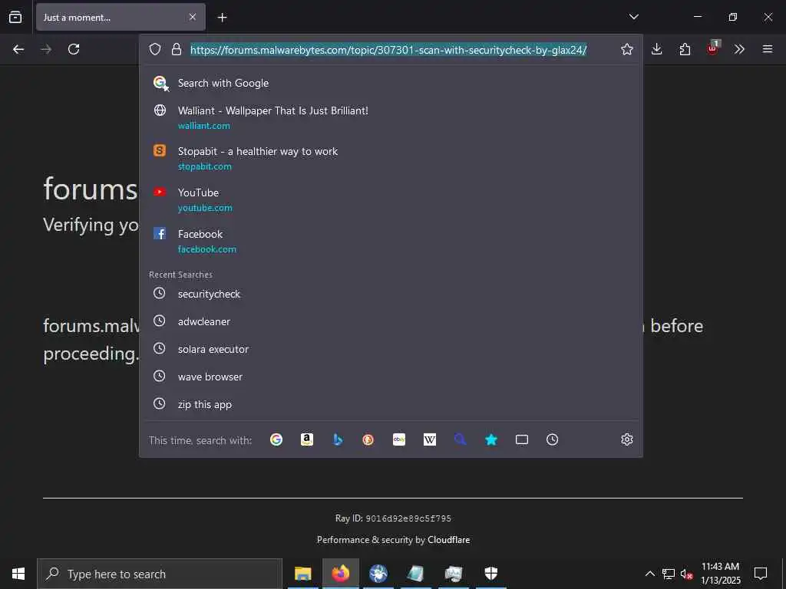Pick recent search 'zip this app'
Image resolution: width=786 pixels, height=589 pixels.
click(391, 404)
